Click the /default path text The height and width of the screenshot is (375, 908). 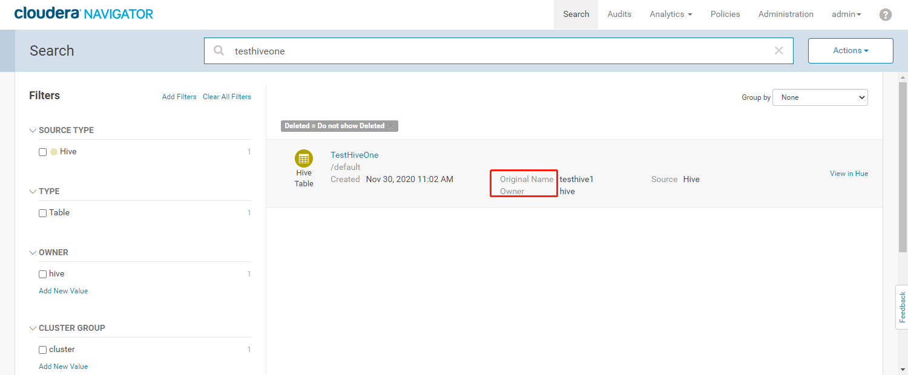(x=346, y=167)
